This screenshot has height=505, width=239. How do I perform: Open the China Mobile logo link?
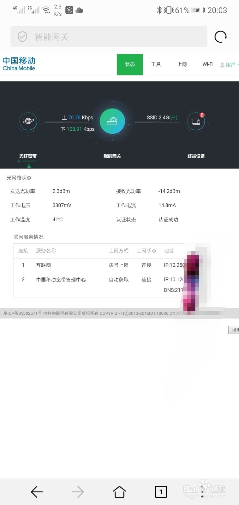point(19,64)
